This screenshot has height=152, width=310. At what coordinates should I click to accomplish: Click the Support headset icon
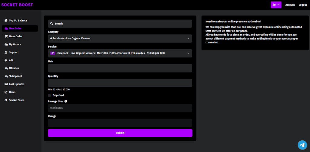6,52
